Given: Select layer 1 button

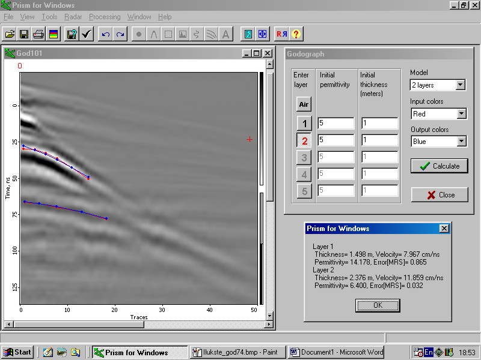Looking at the screenshot, I should coord(304,124).
